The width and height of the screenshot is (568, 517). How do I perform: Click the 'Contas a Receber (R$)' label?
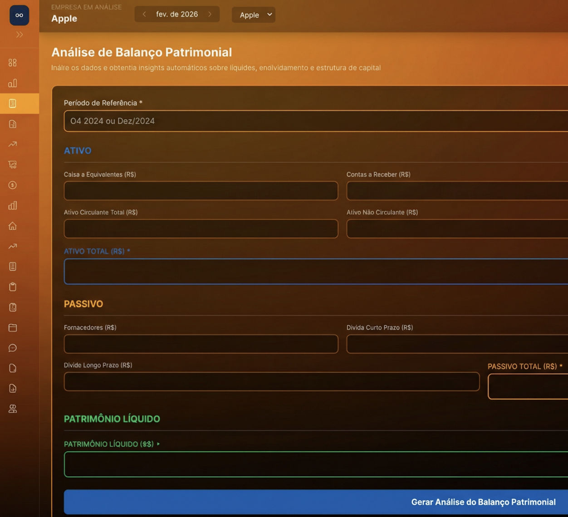(x=378, y=174)
